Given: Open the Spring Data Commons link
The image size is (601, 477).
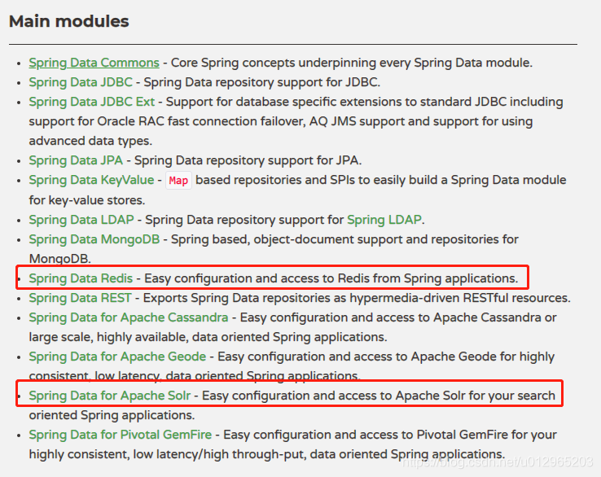Looking at the screenshot, I should [94, 63].
